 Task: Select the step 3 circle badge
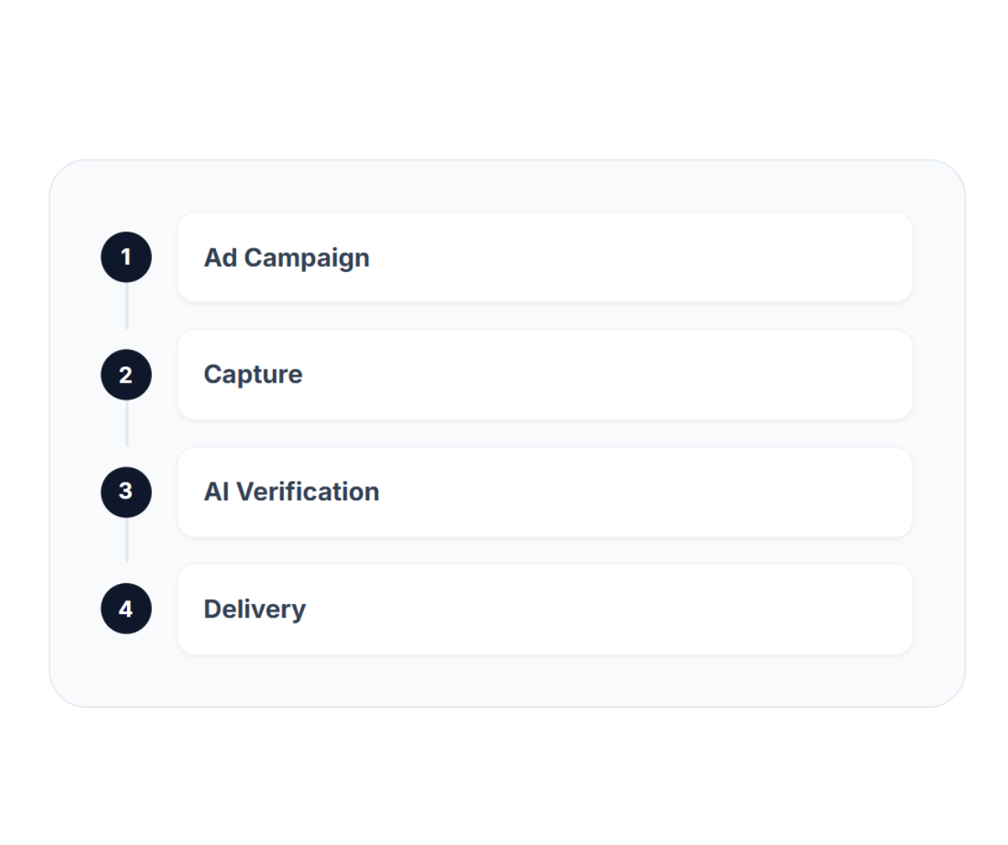click(126, 492)
